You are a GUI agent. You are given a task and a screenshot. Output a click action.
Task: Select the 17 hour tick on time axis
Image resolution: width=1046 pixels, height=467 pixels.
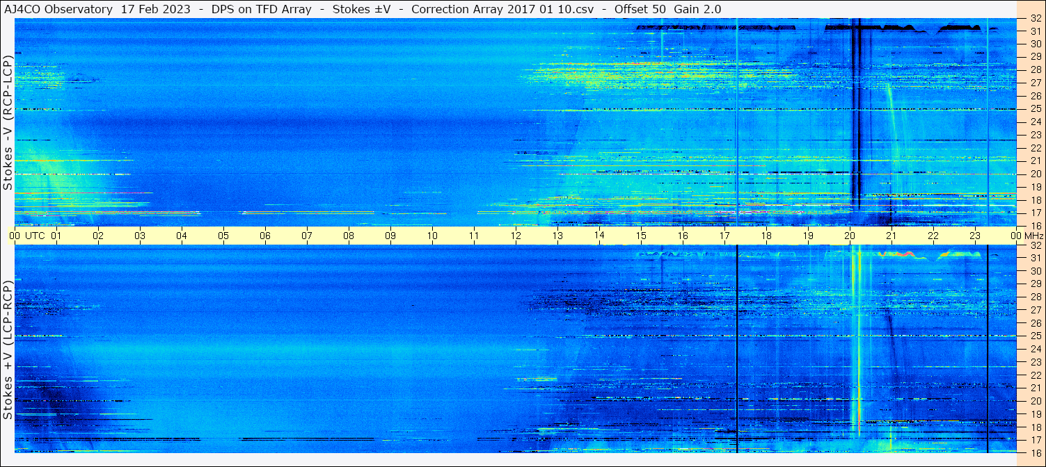(724, 236)
